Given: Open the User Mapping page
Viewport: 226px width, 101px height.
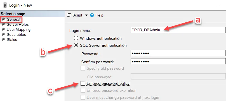Looking at the screenshot, I should [18, 29].
